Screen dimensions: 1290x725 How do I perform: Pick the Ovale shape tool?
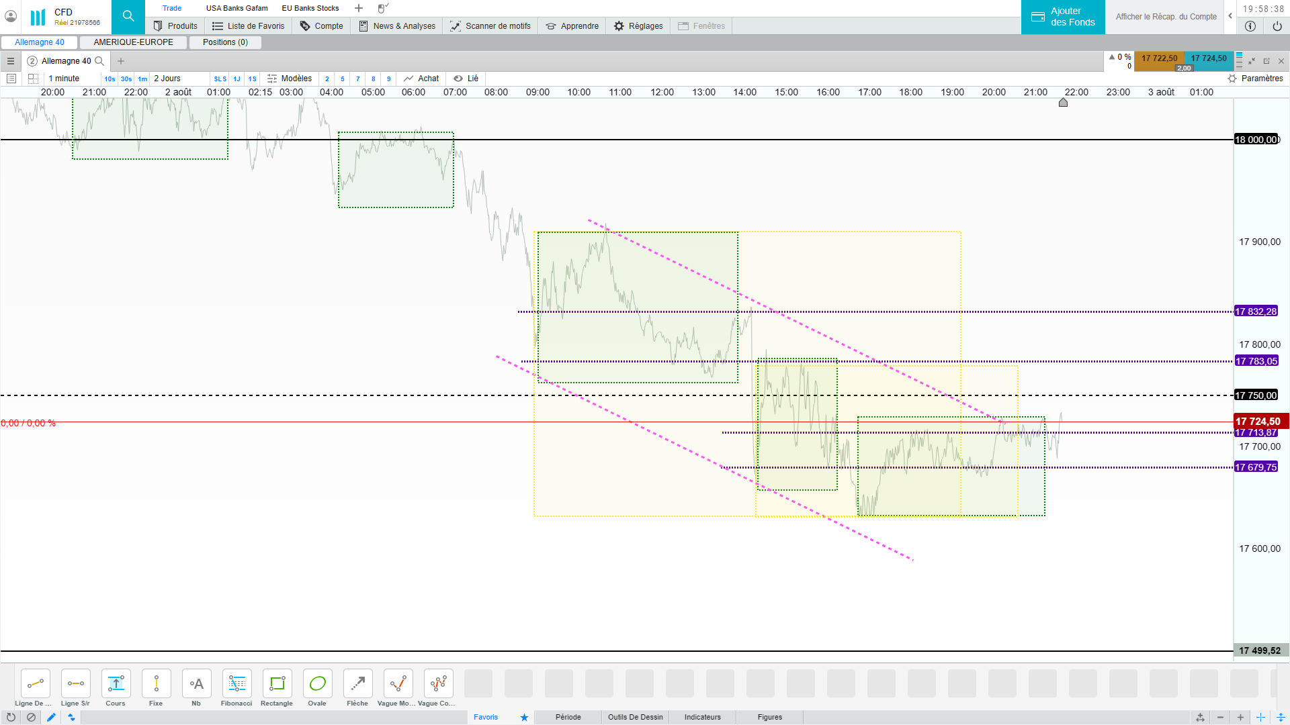[x=317, y=684]
